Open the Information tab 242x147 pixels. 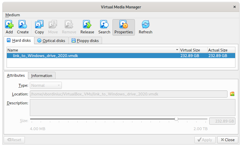point(42,75)
